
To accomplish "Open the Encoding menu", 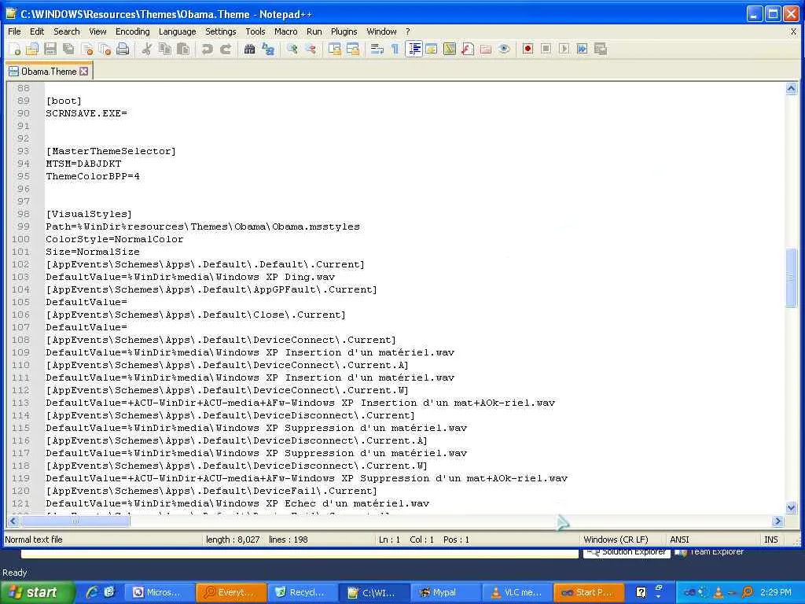I will click(132, 31).
